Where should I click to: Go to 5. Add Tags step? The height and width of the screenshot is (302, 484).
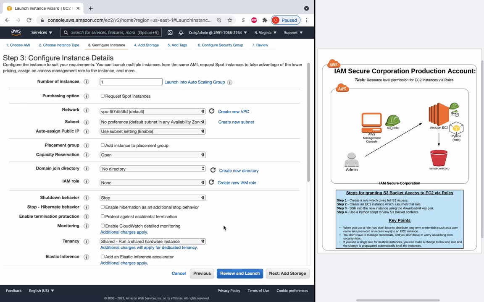tap(177, 45)
